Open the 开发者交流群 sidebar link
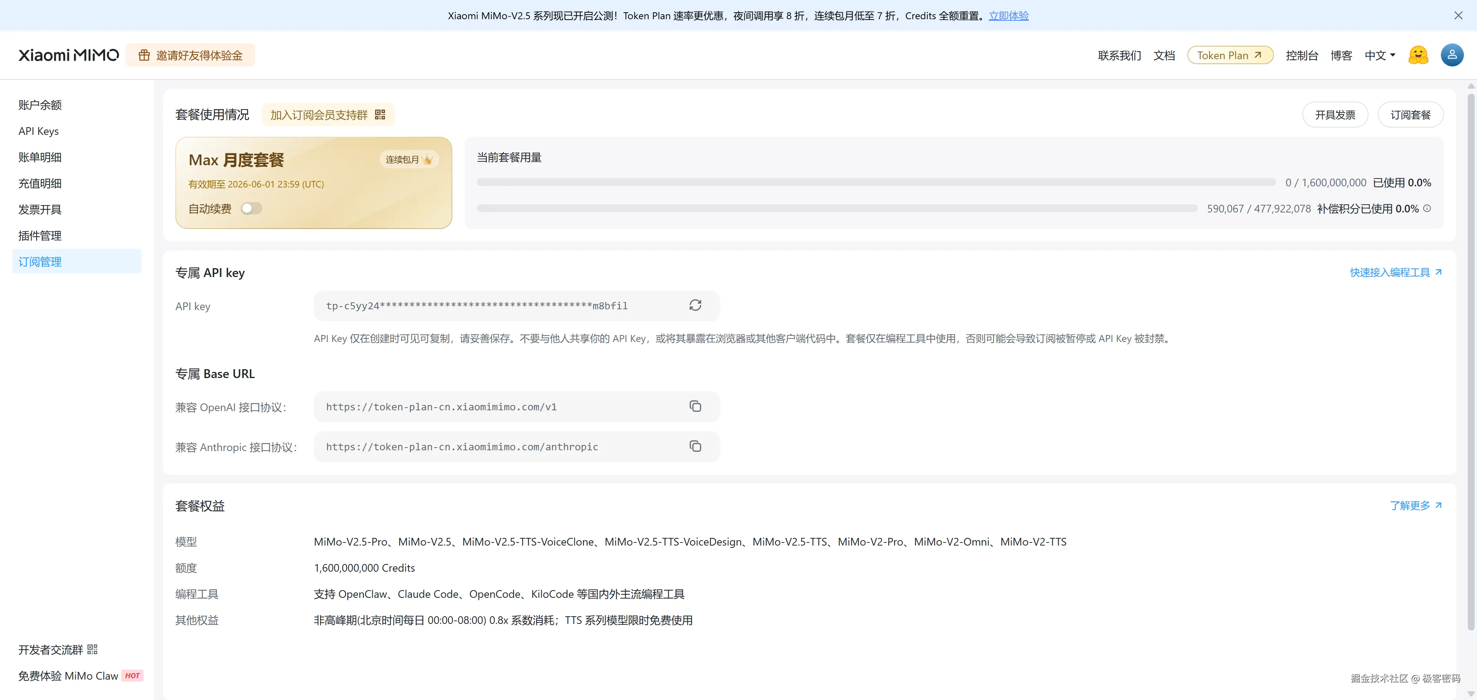 point(58,649)
